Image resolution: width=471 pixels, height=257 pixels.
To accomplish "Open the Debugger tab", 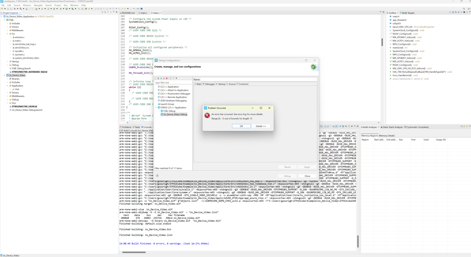I will pyautogui.click(x=209, y=84).
